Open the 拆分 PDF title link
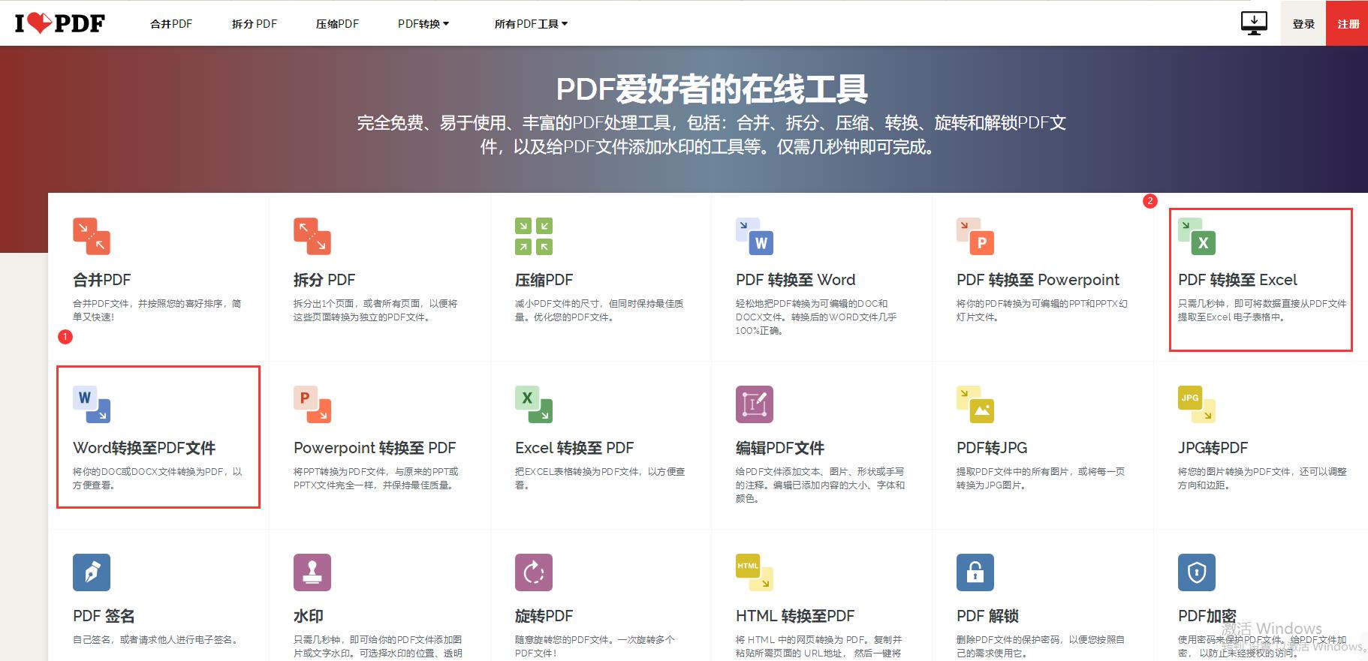This screenshot has height=661, width=1368. coord(324,280)
